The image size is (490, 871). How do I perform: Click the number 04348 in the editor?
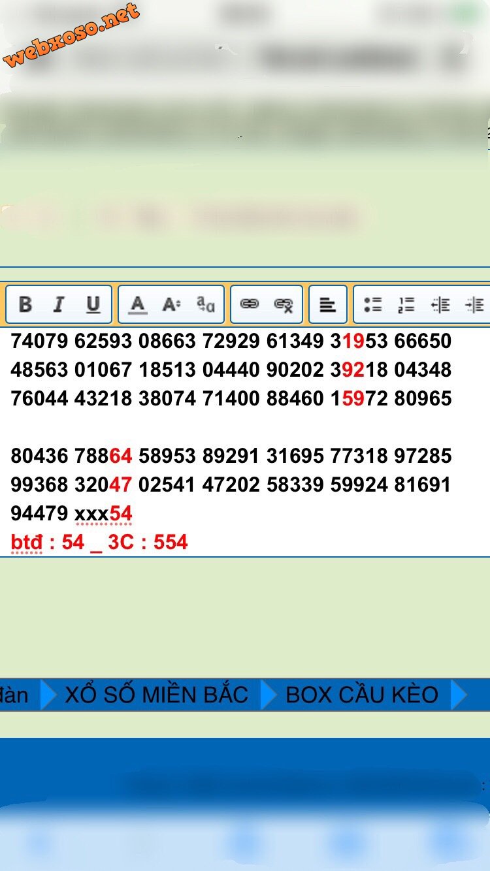click(x=423, y=370)
